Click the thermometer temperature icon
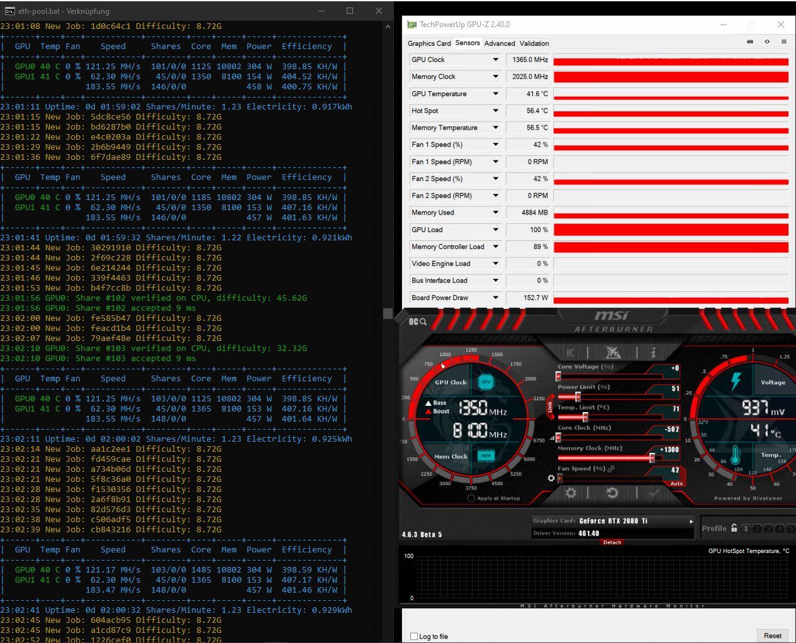Image resolution: width=796 pixels, height=643 pixels. coord(735,455)
